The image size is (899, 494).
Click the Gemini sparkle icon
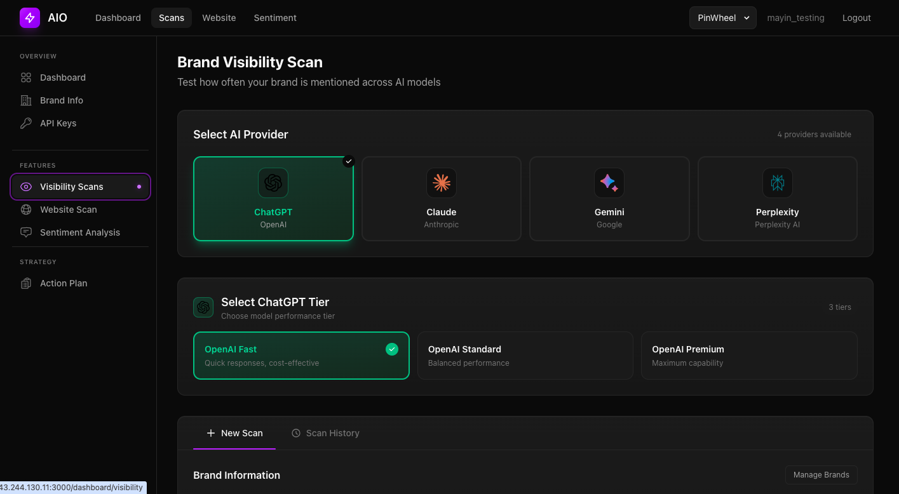pyautogui.click(x=609, y=182)
